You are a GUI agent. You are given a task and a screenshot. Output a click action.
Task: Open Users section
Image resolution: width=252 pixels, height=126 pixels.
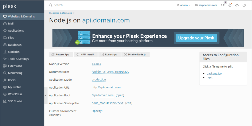tap(22, 80)
